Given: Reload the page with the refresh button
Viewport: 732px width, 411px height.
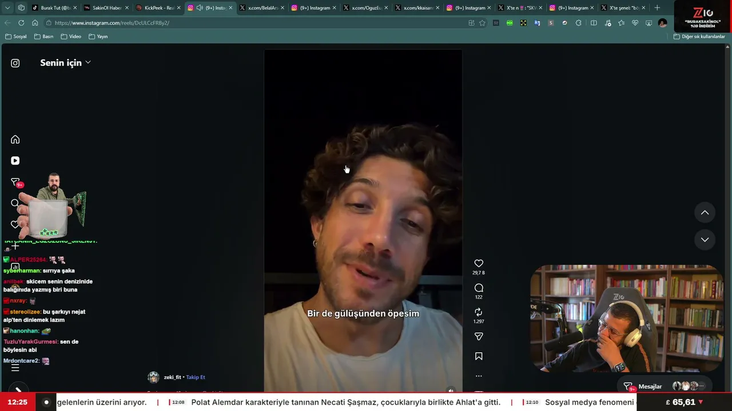Looking at the screenshot, I should click(x=21, y=23).
